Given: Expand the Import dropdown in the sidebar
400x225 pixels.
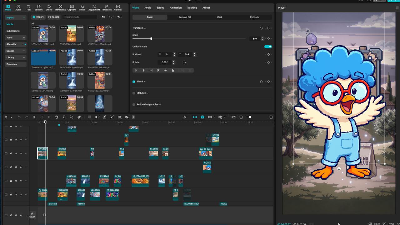Looking at the screenshot, I should pyautogui.click(x=24, y=18).
